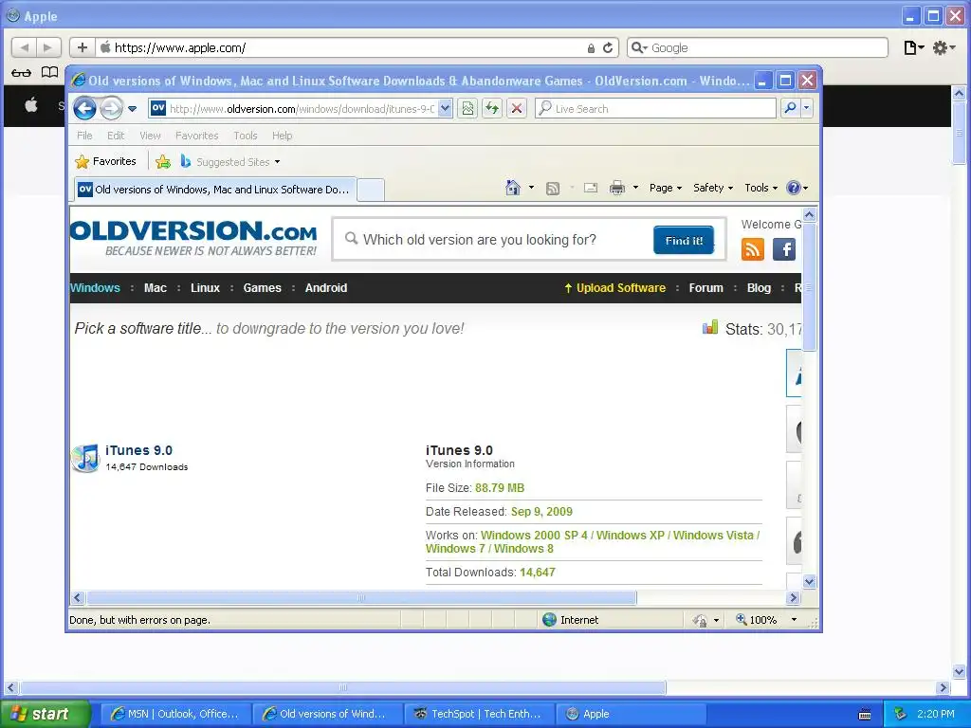Stop loading with the red X icon
971x728 pixels.
517,109
